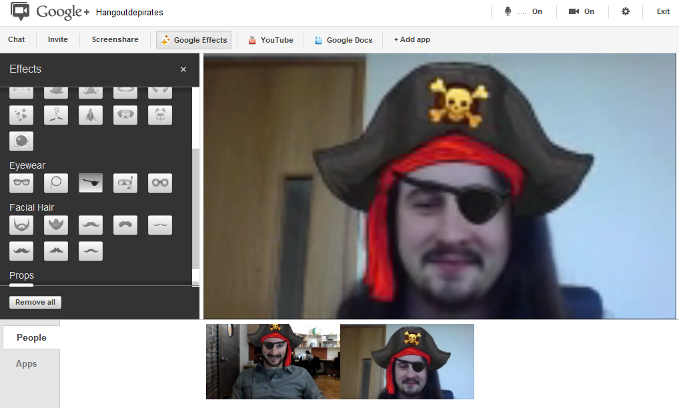679x408 pixels.
Task: Close the Effects panel
Action: [183, 69]
